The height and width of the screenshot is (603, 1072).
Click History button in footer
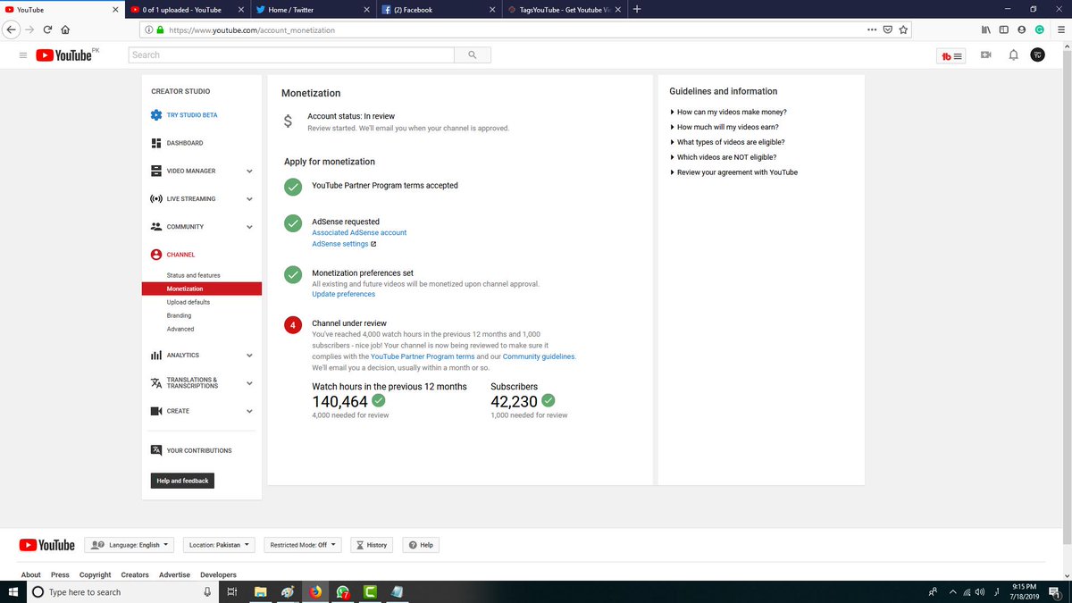[x=372, y=545]
